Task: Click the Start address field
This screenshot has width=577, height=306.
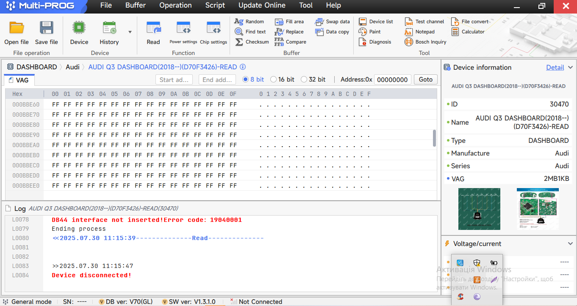Action: point(174,79)
